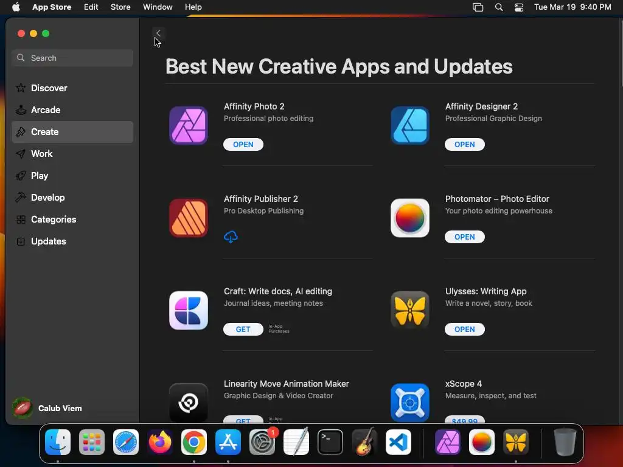
Task: Open the Craft app icon
Action: 189,311
